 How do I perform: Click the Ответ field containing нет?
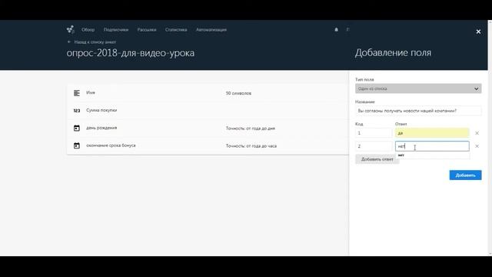click(x=432, y=146)
